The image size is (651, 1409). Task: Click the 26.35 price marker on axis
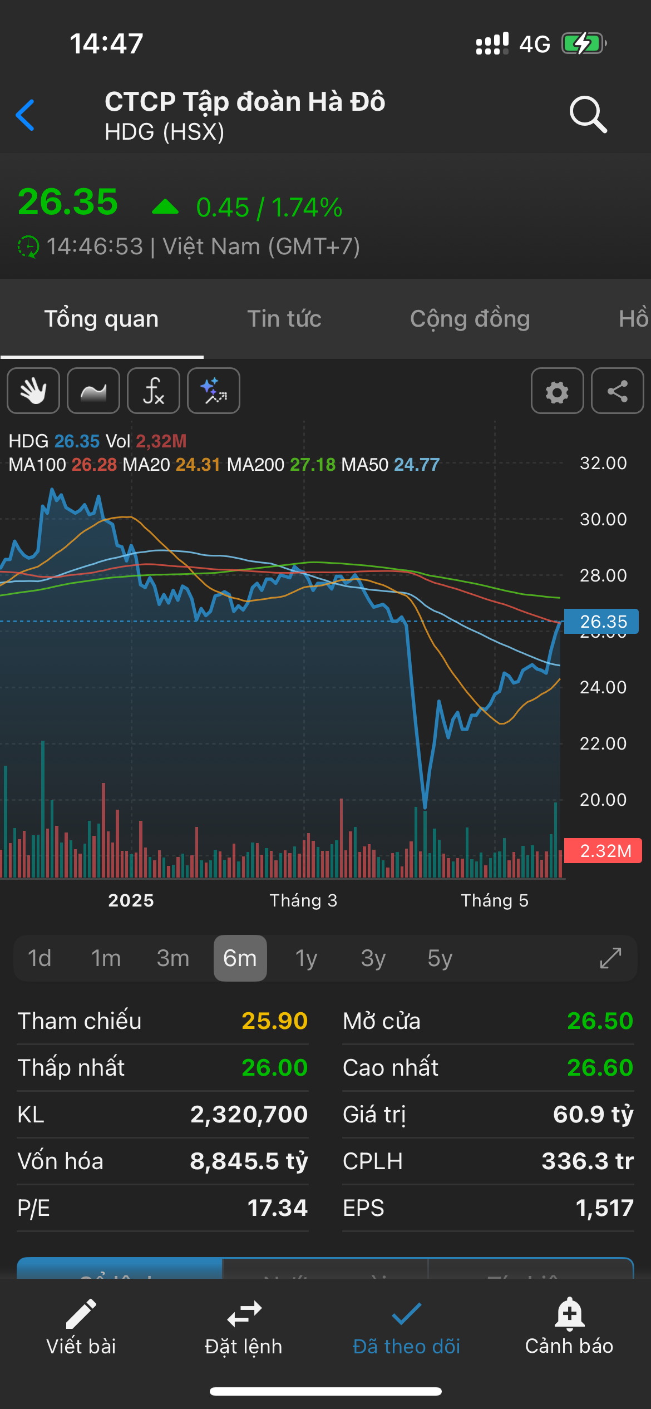point(603,621)
